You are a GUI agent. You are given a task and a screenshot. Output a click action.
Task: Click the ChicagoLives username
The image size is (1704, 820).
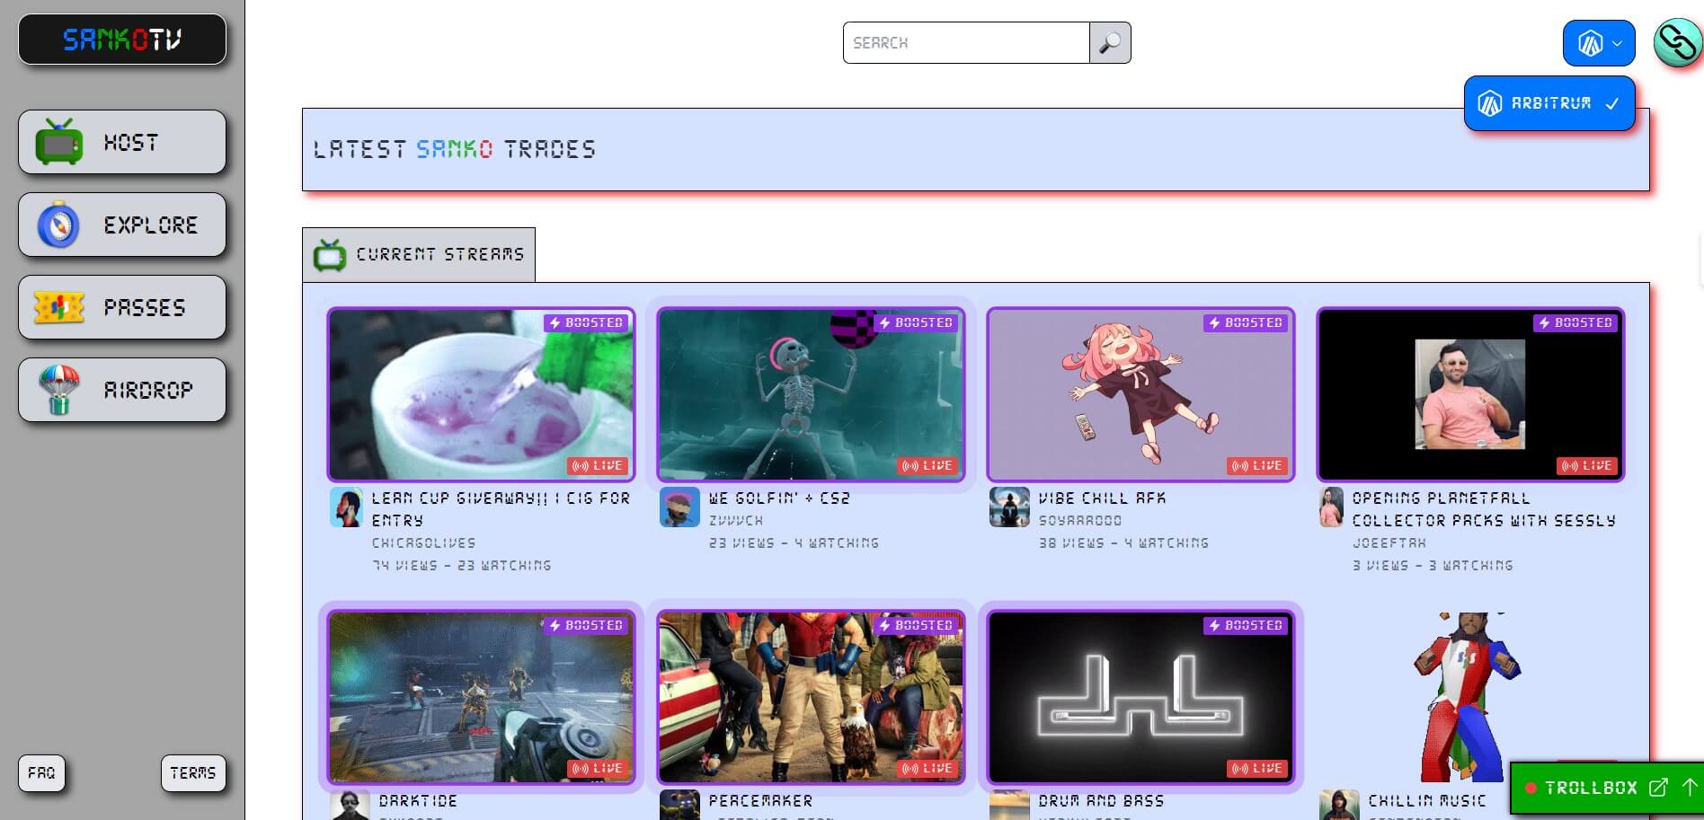click(x=424, y=543)
